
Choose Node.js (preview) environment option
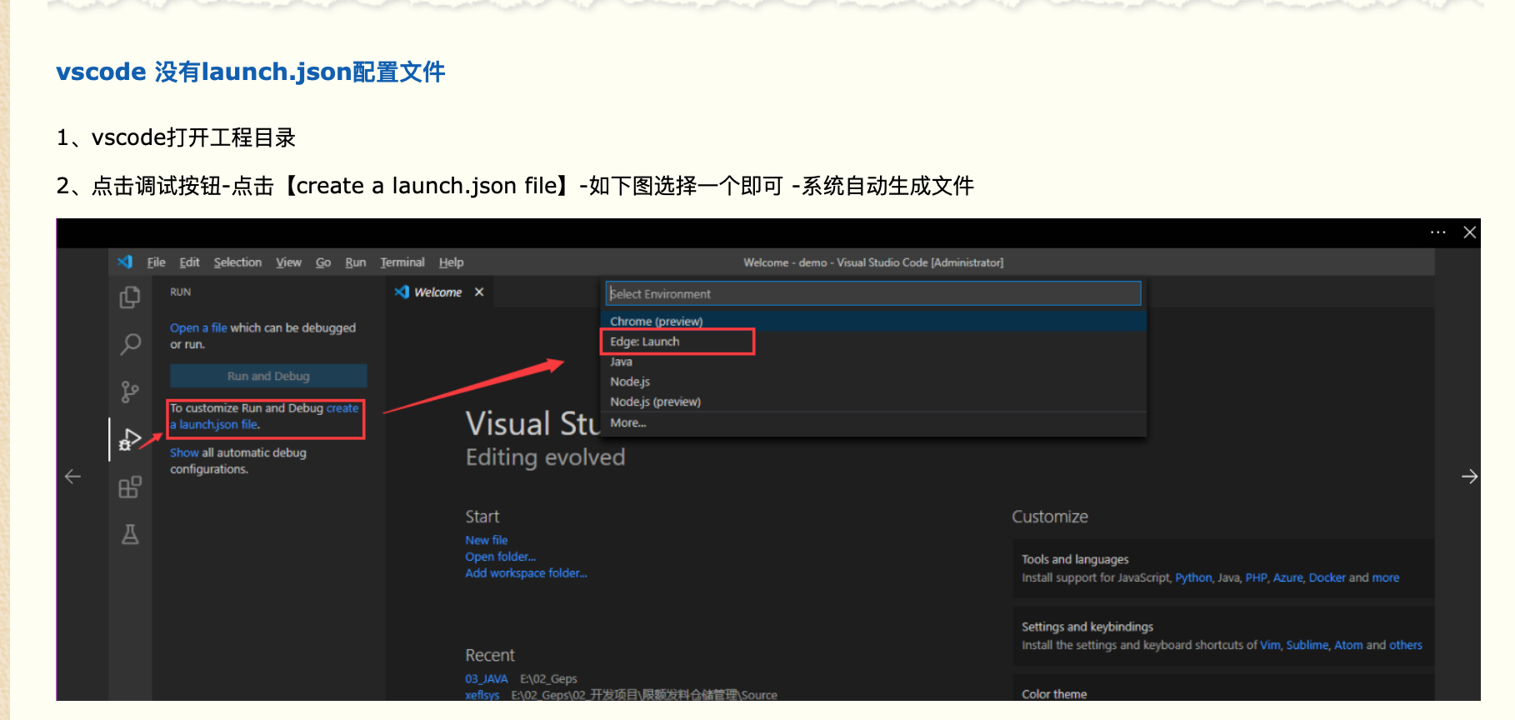click(x=872, y=402)
